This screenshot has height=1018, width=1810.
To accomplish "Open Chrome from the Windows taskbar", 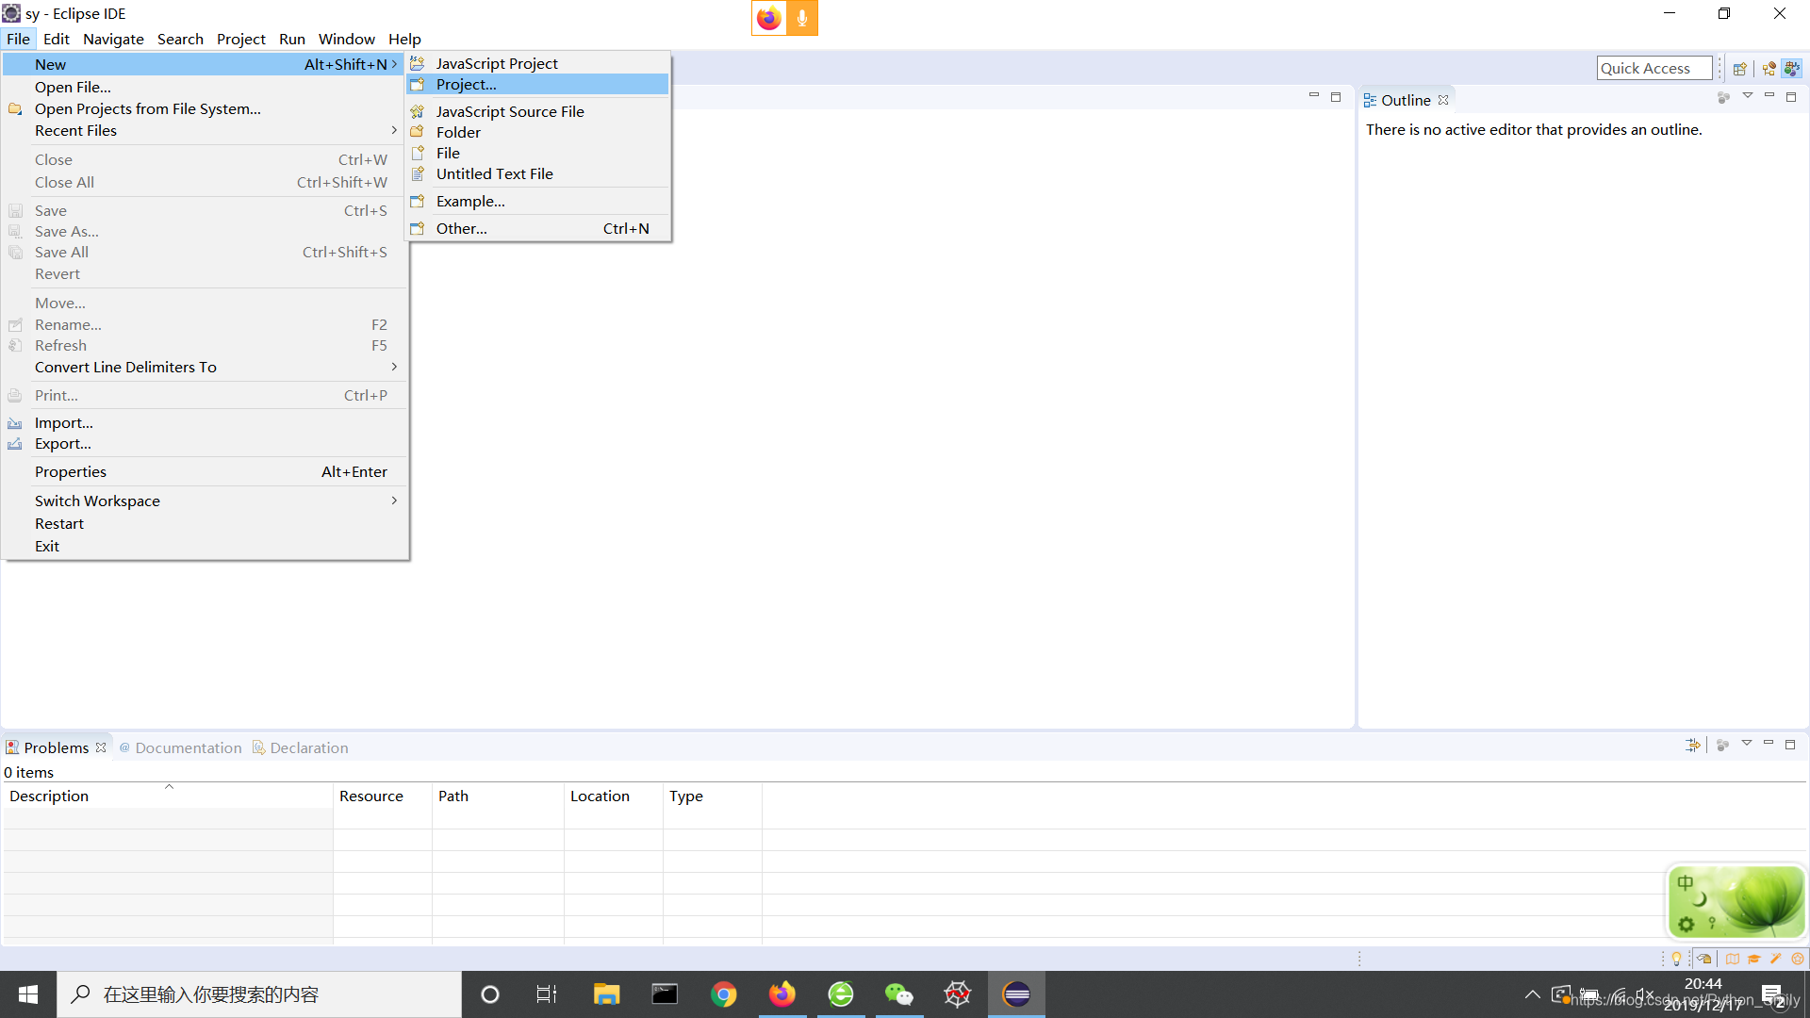I will point(724,994).
